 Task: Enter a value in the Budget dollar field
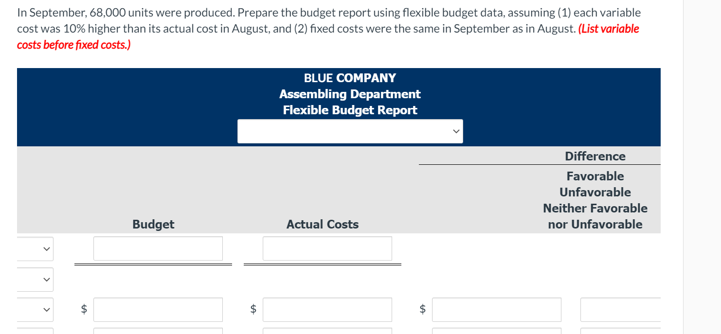click(158, 310)
